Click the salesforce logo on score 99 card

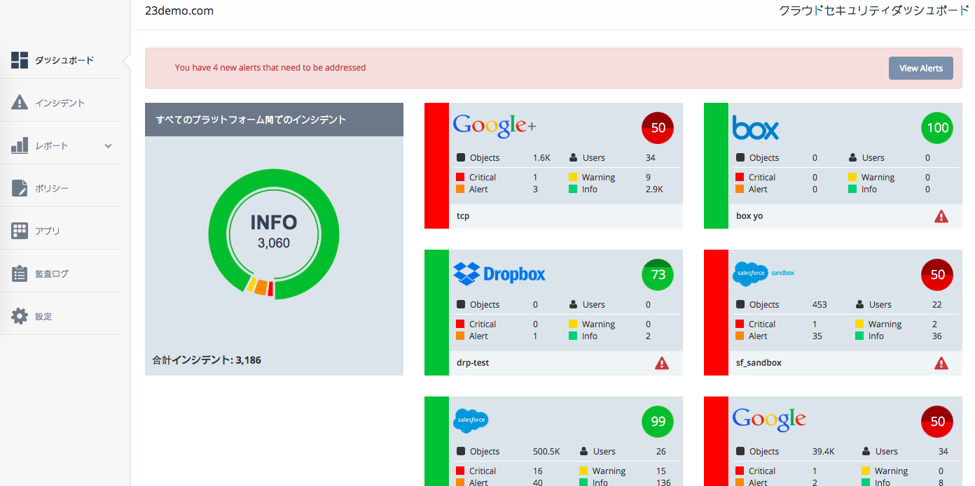[471, 420]
